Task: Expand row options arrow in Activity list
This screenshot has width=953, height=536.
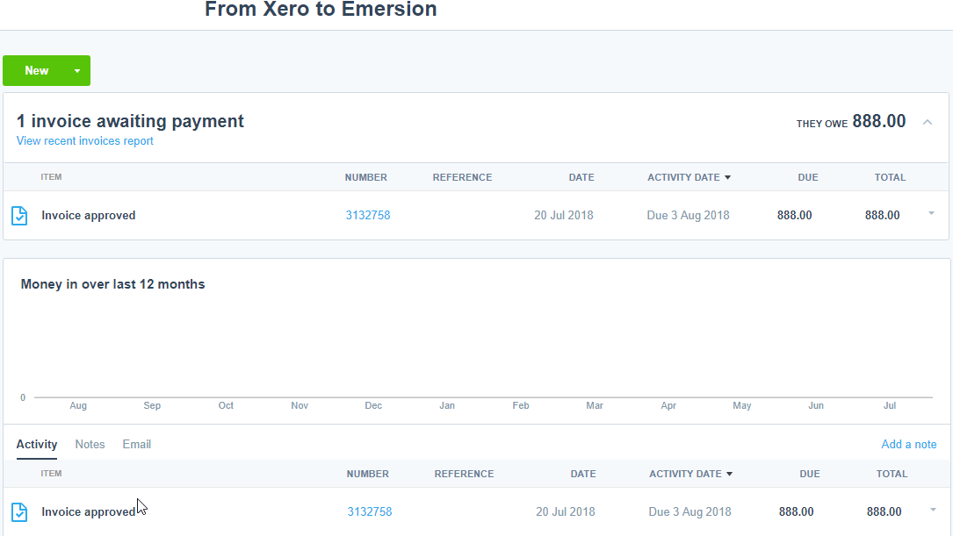Action: [931, 510]
